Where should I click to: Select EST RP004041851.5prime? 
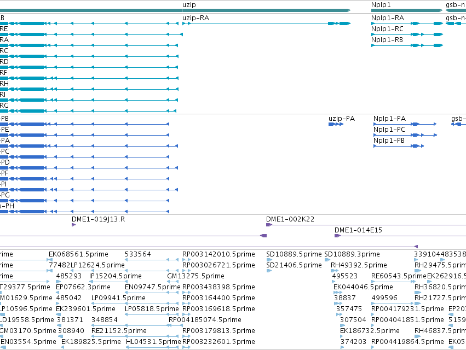point(407,320)
